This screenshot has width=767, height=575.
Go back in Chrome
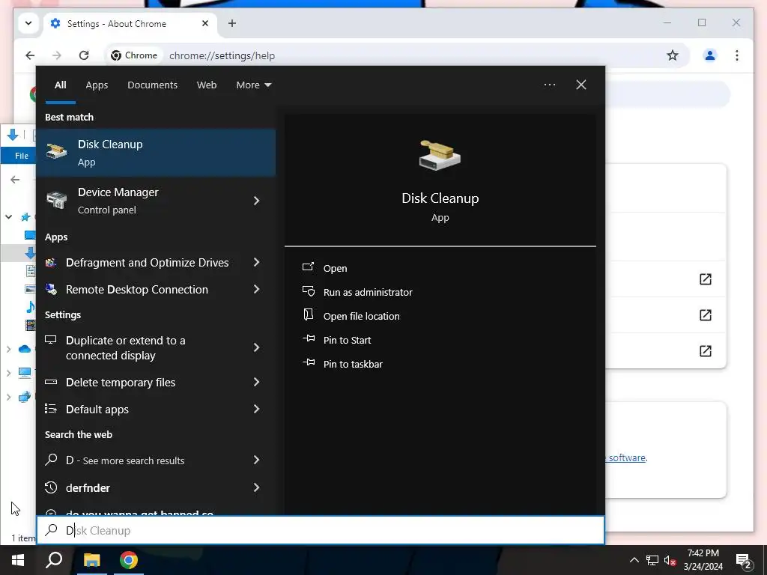(x=30, y=55)
